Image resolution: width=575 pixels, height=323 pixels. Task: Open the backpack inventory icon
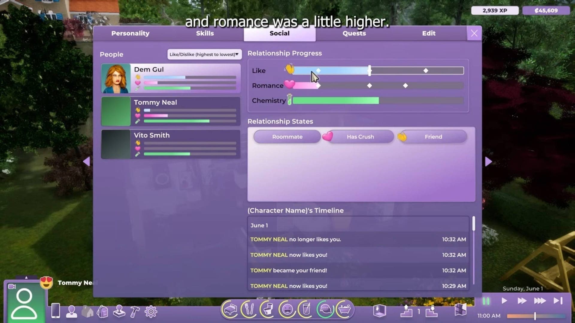point(102,312)
